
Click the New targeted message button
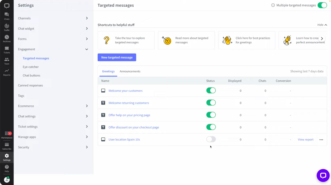point(117,57)
